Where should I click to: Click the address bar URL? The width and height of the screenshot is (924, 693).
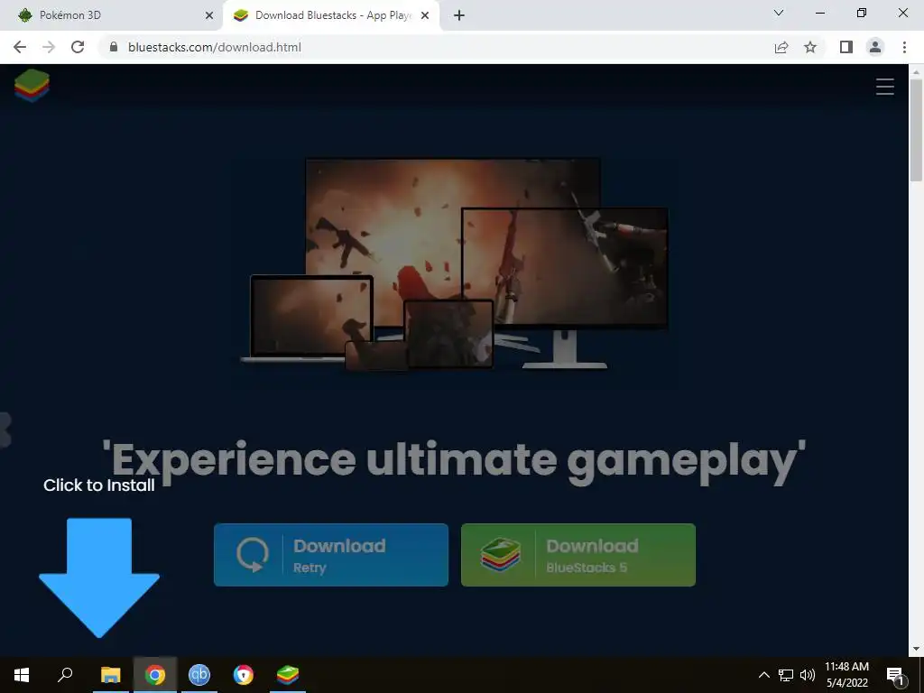pyautogui.click(x=215, y=47)
